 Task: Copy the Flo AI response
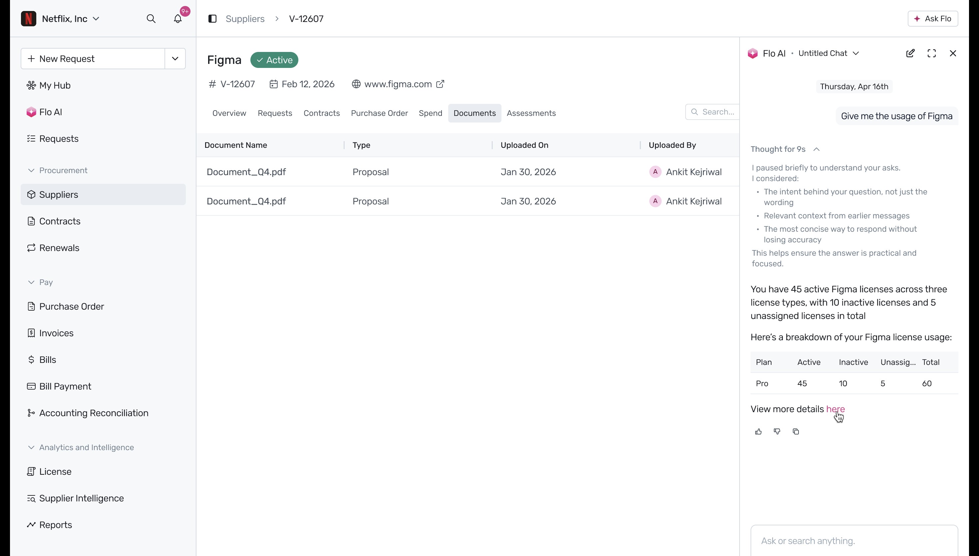coord(796,431)
